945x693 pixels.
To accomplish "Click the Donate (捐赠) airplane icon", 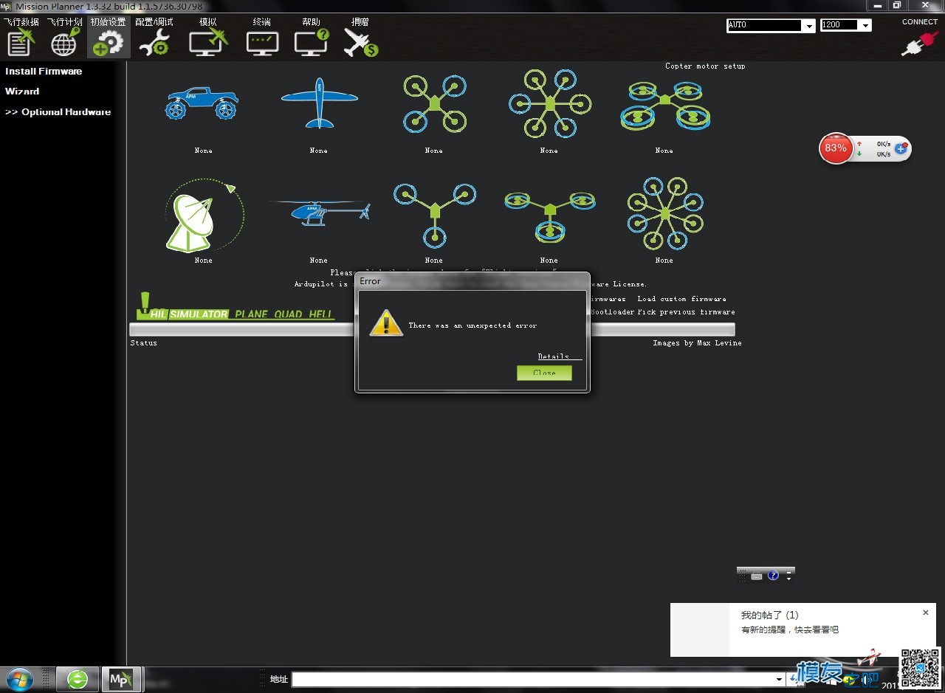I will coord(360,42).
